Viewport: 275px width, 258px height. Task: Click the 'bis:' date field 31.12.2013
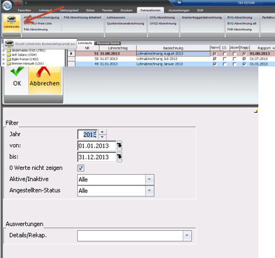(97, 157)
